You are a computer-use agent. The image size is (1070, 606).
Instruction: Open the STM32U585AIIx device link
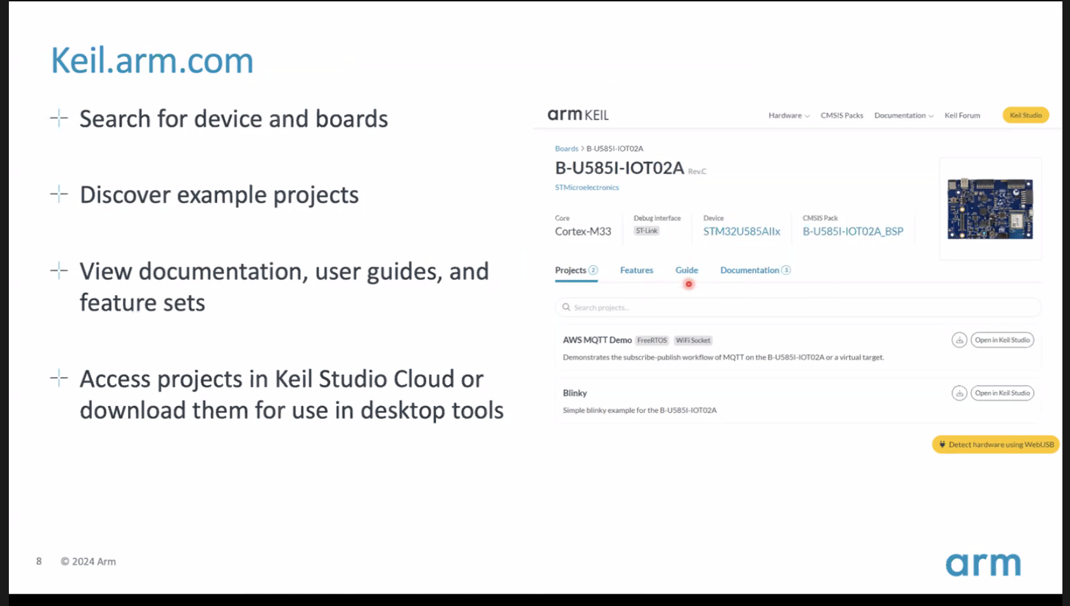(x=741, y=232)
